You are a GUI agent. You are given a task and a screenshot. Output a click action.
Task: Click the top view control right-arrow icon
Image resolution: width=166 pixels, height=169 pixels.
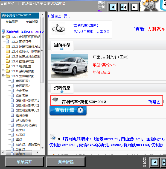(113, 7)
